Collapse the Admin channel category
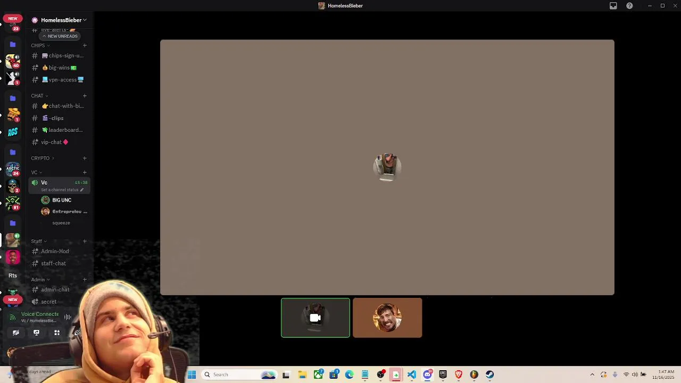 point(40,280)
